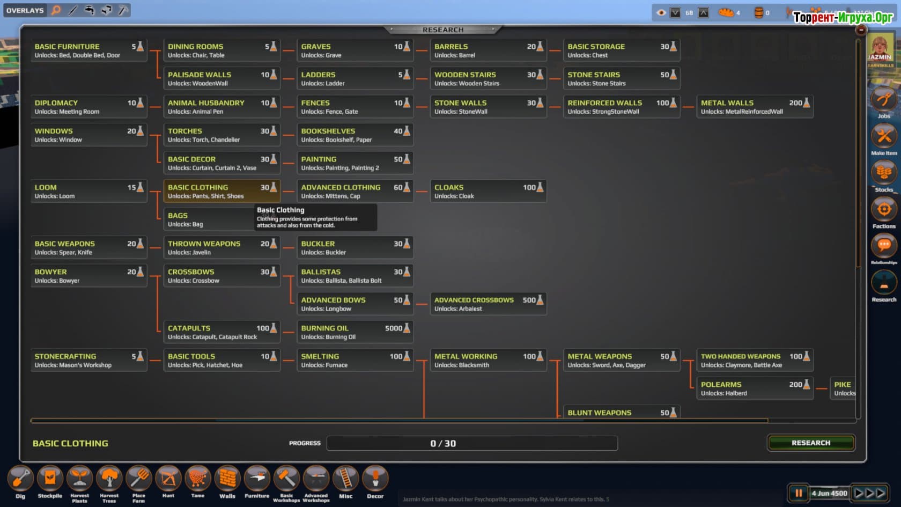Viewport: 901px width, 507px height.
Task: Lower the visible layer with down chevron
Action: (x=675, y=12)
